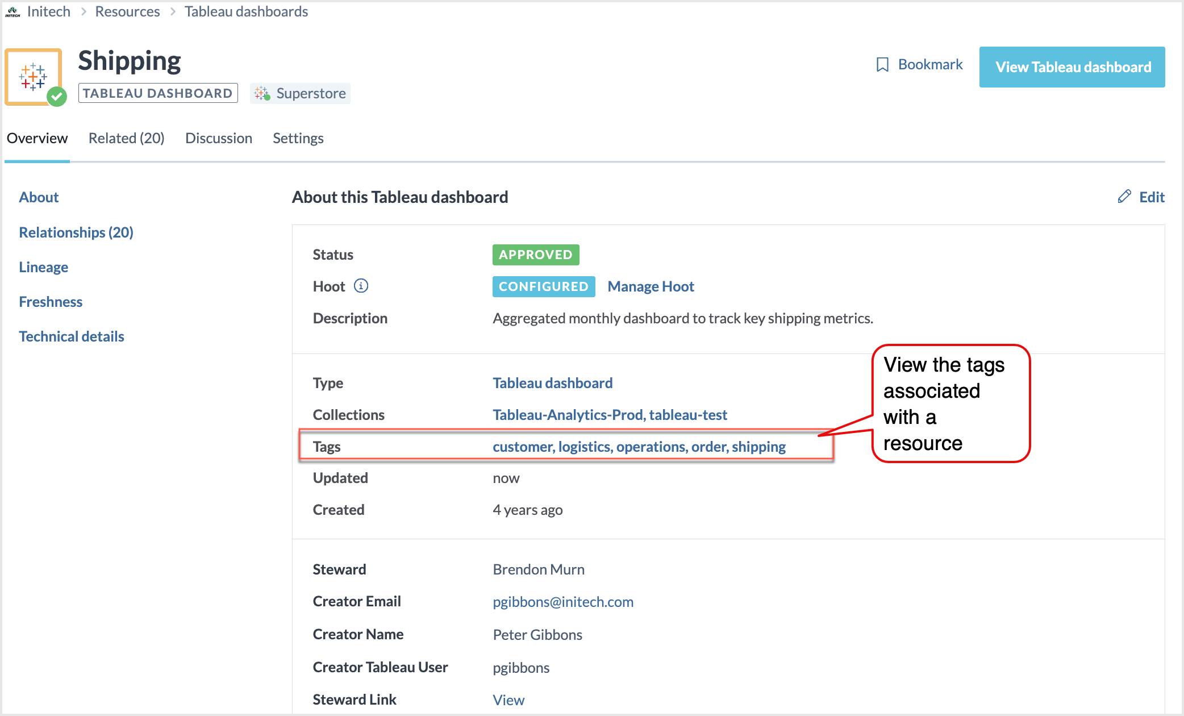The image size is (1184, 716).
Task: Open Initech in the breadcrumb
Action: click(49, 11)
